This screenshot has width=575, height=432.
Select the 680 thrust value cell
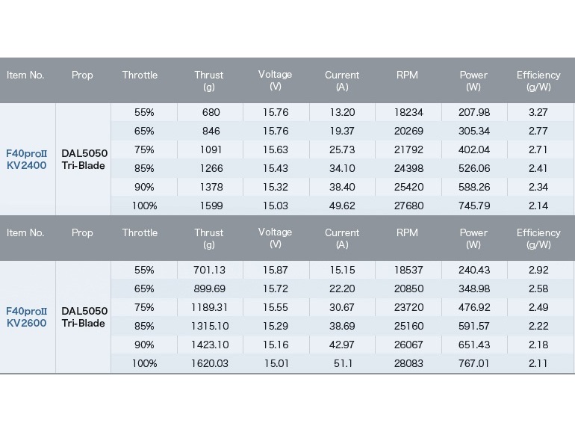(x=209, y=113)
